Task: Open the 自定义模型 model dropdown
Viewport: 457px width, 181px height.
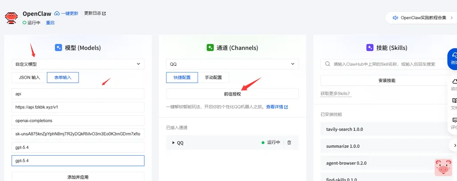Action: pyautogui.click(x=78, y=64)
